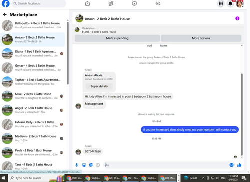Viewport: 250px width, 182px height.
Task: Open the purple conversation info icon
Action: [x=237, y=18]
